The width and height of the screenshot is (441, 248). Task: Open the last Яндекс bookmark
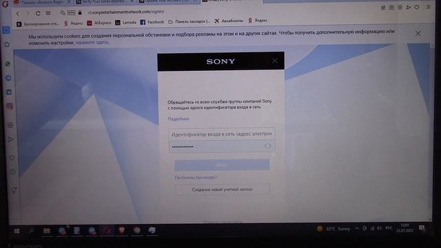pos(258,20)
